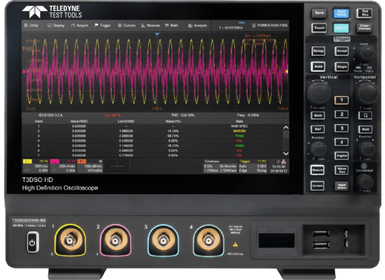Image resolution: width=385 pixels, height=280 pixels.
Task: Tap the network status icon above the clock
Action: point(284,161)
